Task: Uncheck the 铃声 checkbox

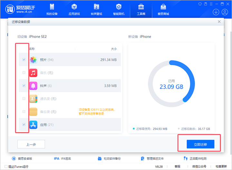Action: (24, 86)
